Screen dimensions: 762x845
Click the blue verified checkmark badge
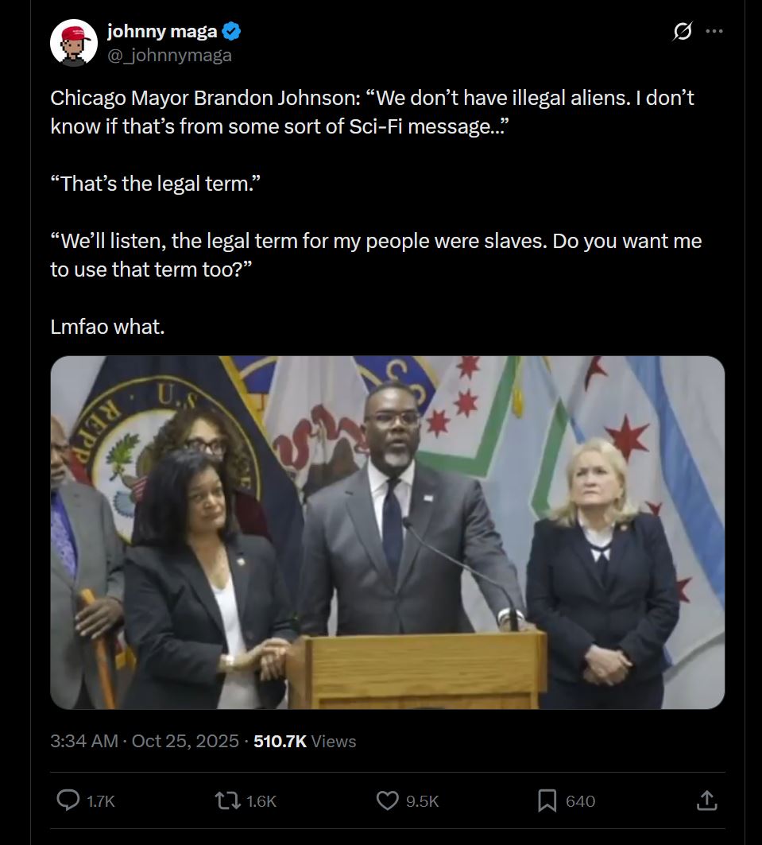pyautogui.click(x=231, y=31)
